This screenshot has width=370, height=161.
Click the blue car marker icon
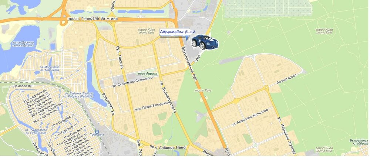[x=205, y=42]
